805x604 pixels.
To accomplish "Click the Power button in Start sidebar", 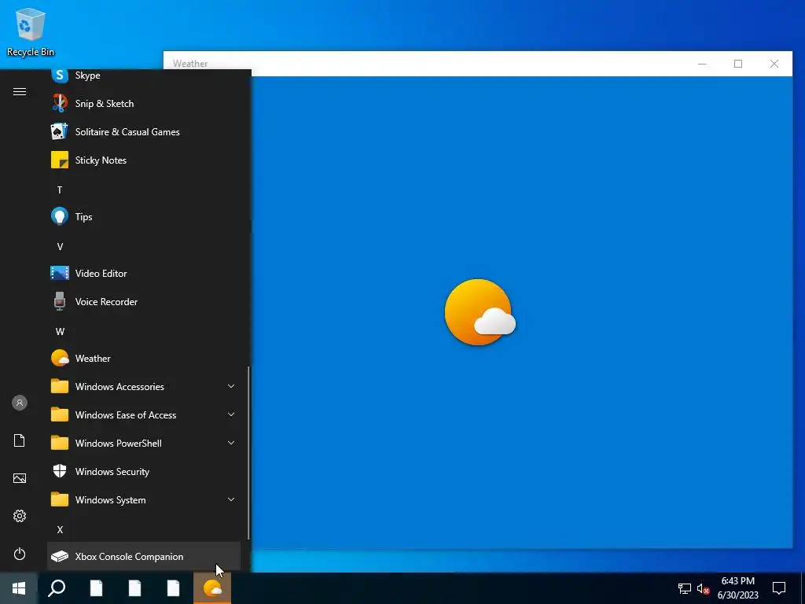I will click(20, 554).
